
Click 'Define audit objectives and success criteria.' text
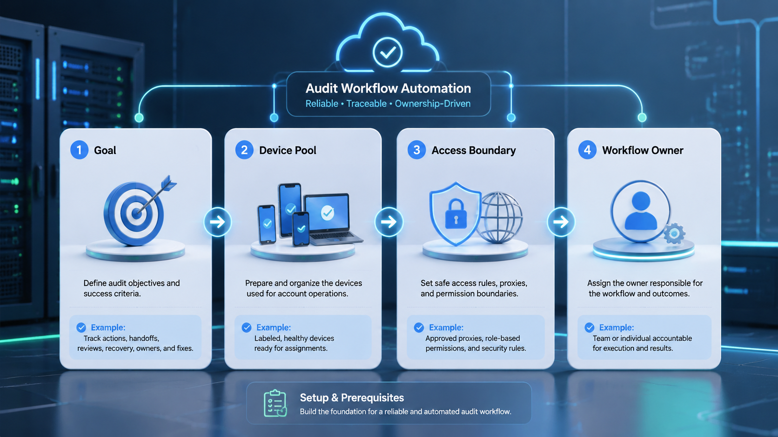[132, 288]
